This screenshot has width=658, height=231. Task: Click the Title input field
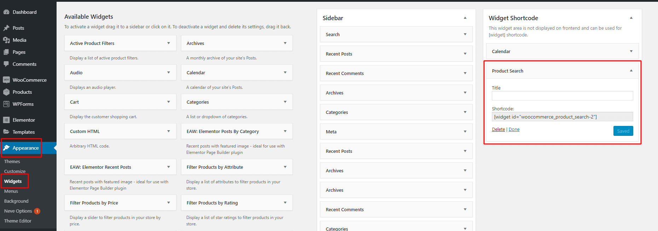pyautogui.click(x=562, y=96)
